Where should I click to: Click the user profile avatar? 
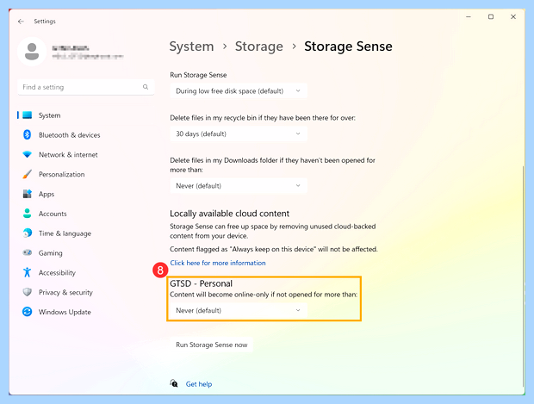(32, 52)
